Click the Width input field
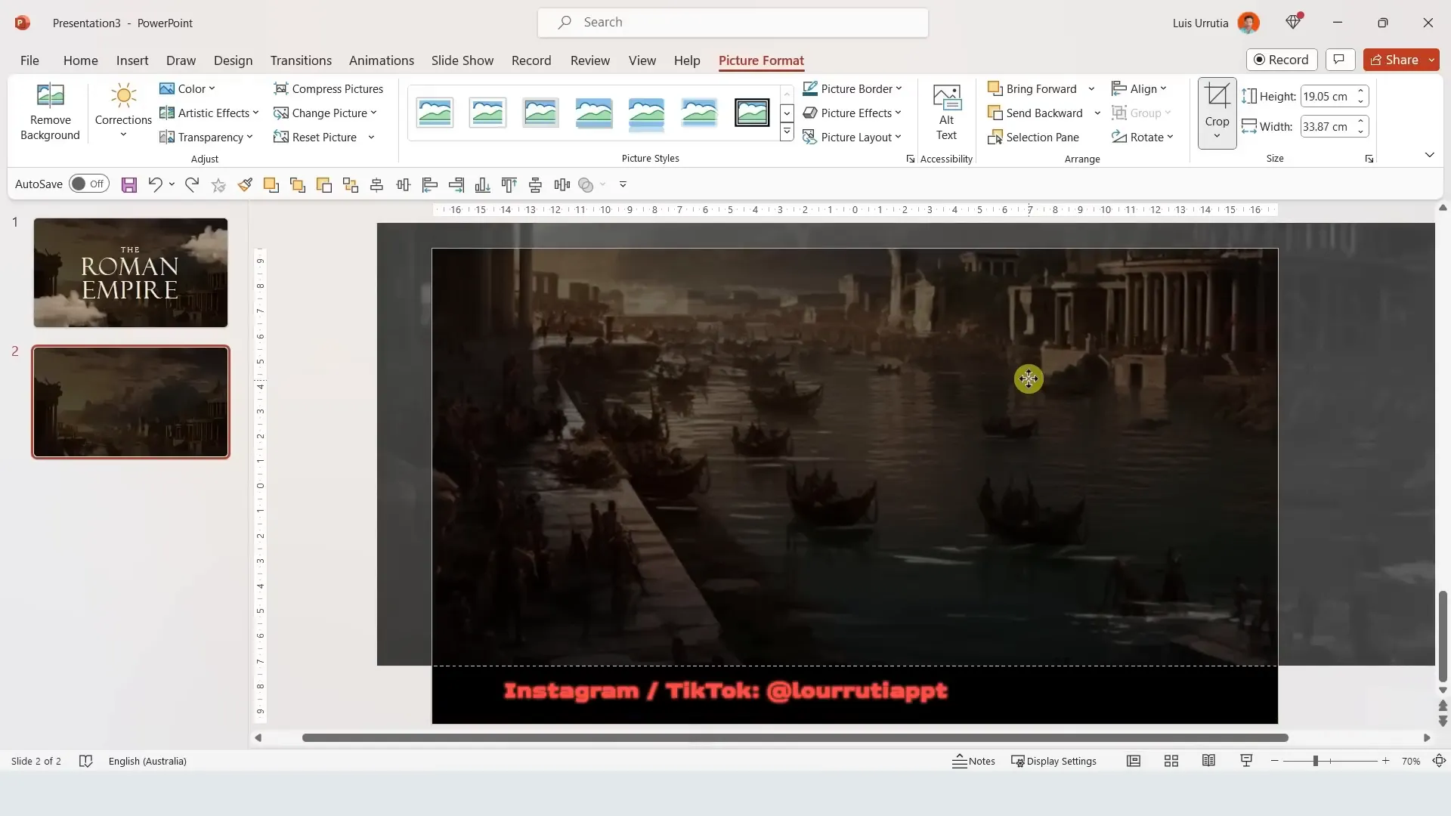The height and width of the screenshot is (816, 1451). coord(1326,126)
